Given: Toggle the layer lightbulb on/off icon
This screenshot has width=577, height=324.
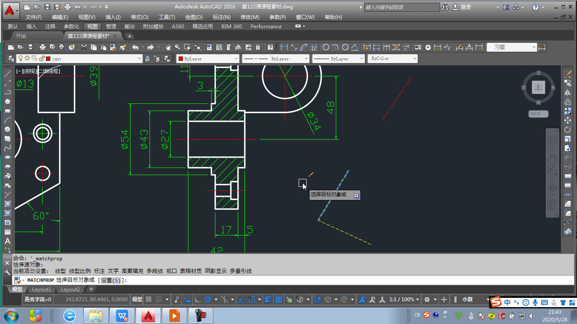Looking at the screenshot, I should click(20, 58).
